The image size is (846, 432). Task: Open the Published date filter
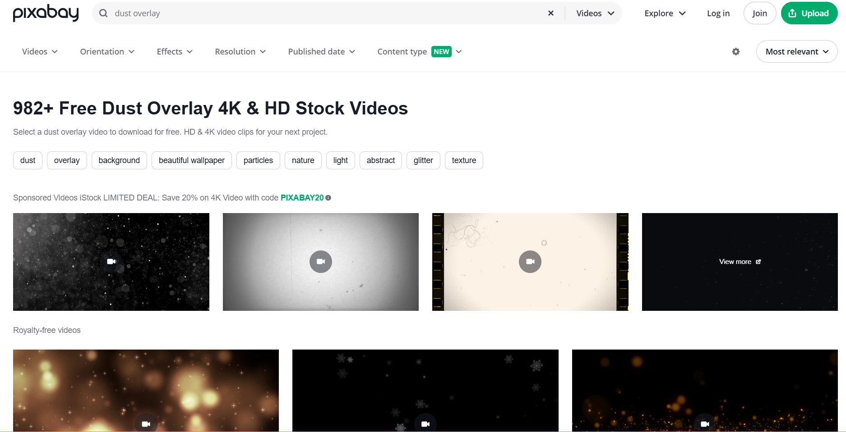point(321,51)
